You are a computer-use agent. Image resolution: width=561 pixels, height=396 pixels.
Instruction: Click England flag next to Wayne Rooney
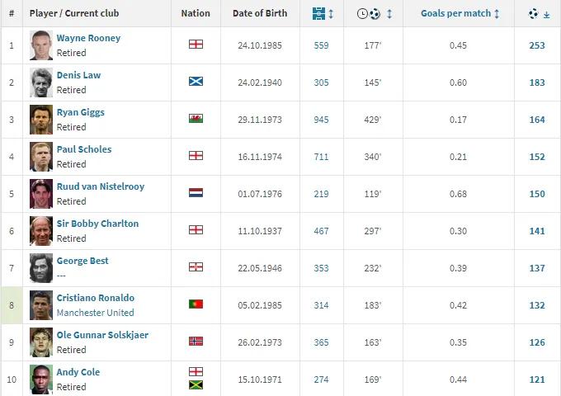(196, 45)
